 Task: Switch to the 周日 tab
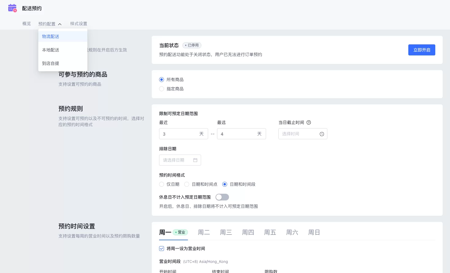pyautogui.click(x=314, y=232)
